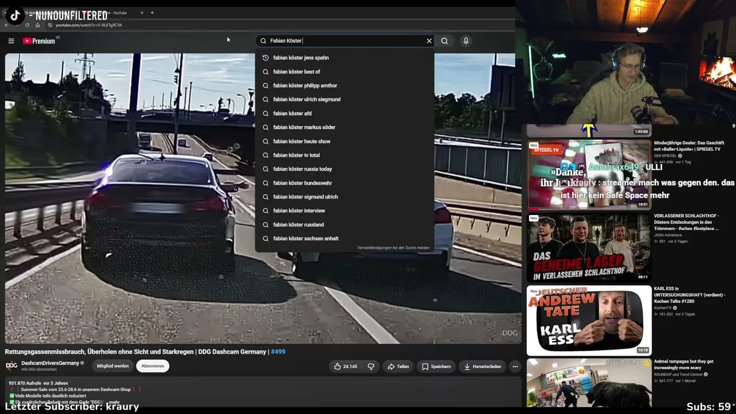Open a new browser tab
The image size is (736, 414).
152,13
